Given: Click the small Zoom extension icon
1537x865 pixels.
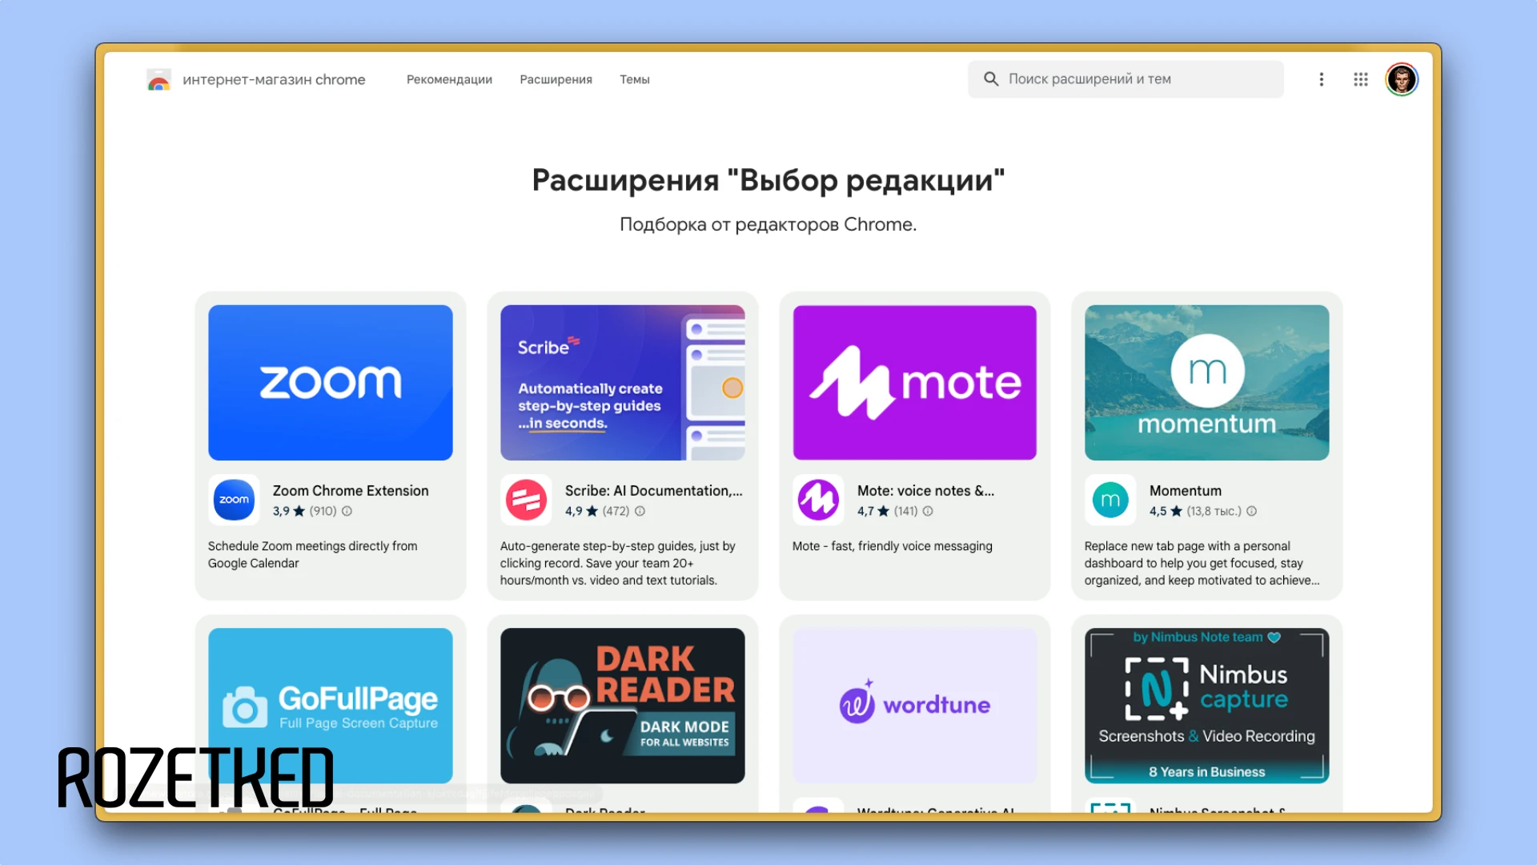Looking at the screenshot, I should coord(234,500).
